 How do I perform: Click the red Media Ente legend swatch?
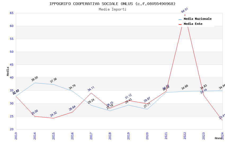tap(180, 24)
